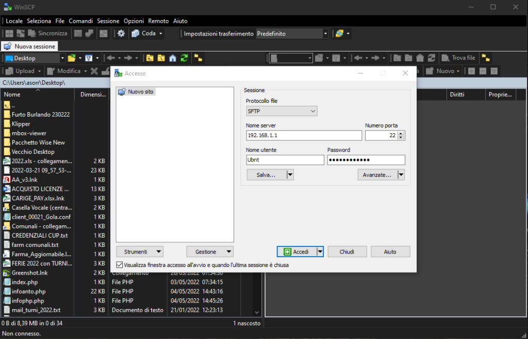Refresh the local panel

(184, 58)
